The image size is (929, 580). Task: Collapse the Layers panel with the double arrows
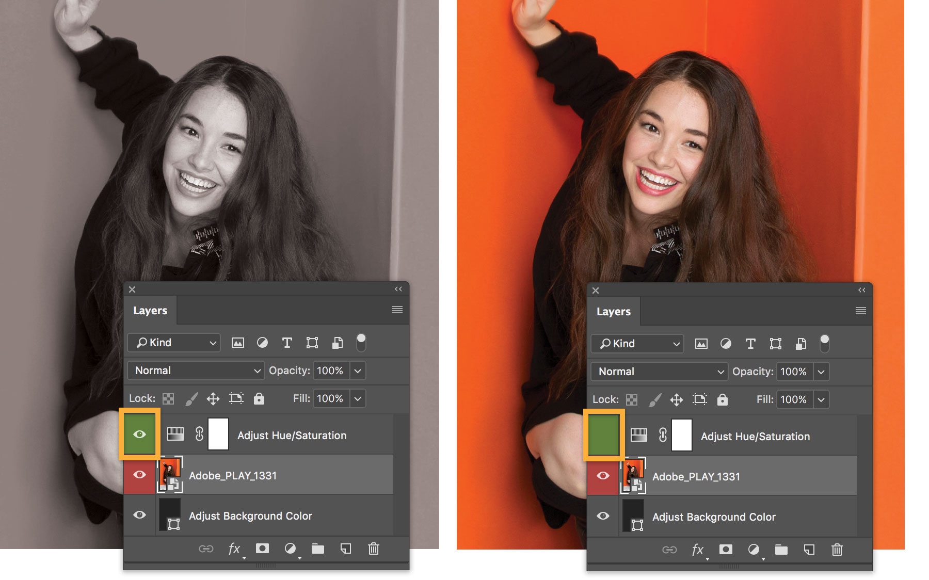point(398,289)
